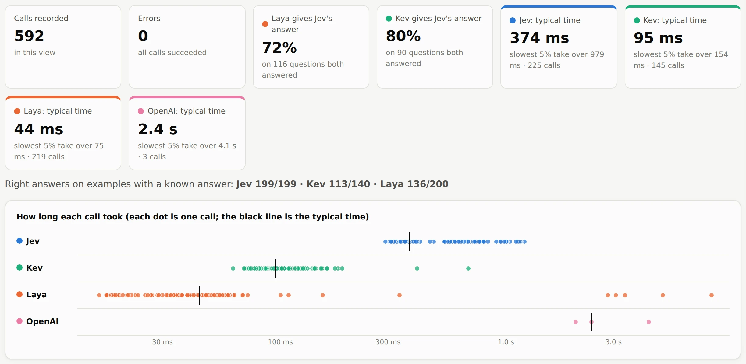
Task: Click the 1.0 s axis label
Action: 506,342
